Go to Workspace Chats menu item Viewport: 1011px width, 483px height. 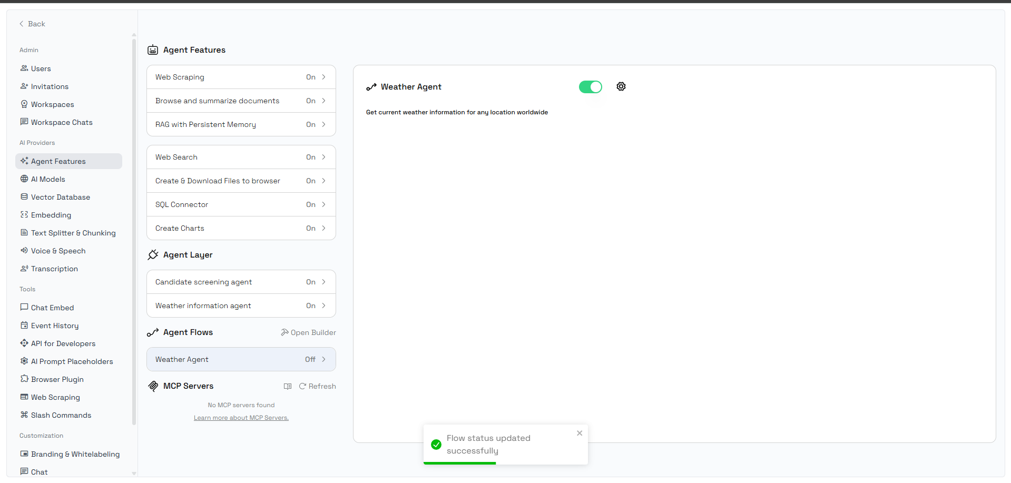[x=62, y=122]
